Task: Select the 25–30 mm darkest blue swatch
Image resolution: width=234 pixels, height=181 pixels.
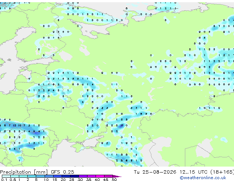Action: click(74, 176)
